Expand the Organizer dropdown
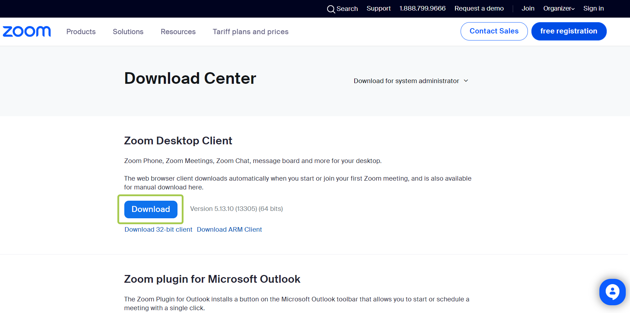The image size is (630, 313). (559, 8)
